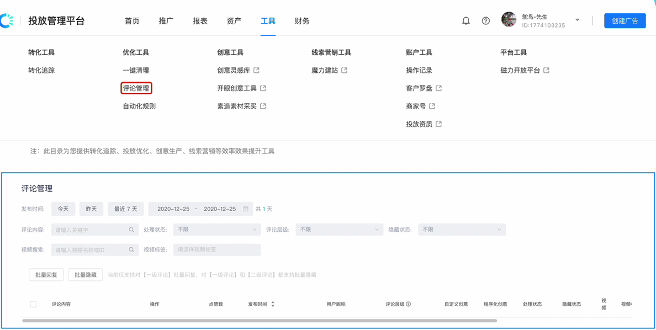Open 魔力建站 via its external link icon
This screenshot has height=330, width=656.
pos(344,70)
